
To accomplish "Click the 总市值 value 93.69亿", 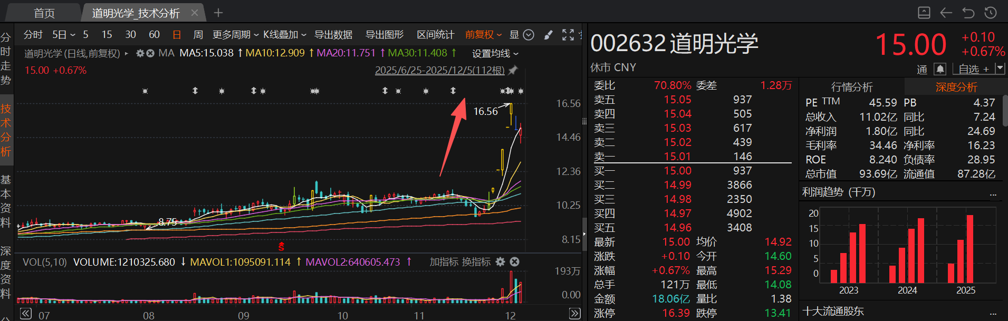I will tap(878, 174).
